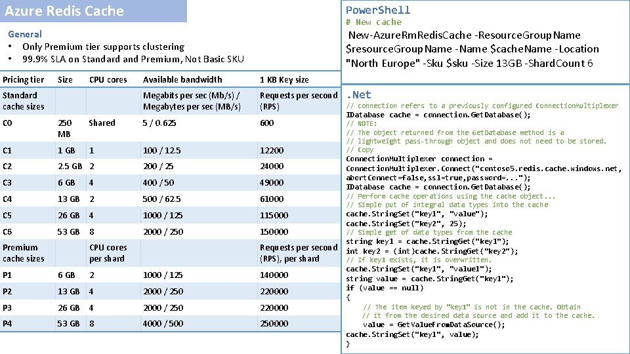The width and height of the screenshot is (630, 354).
Task: Select the "General" section heading
Action: [x=25, y=34]
